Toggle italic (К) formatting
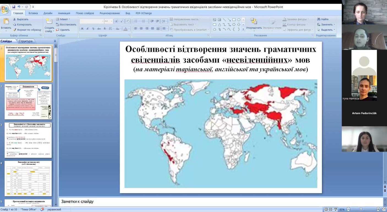 [88, 28]
